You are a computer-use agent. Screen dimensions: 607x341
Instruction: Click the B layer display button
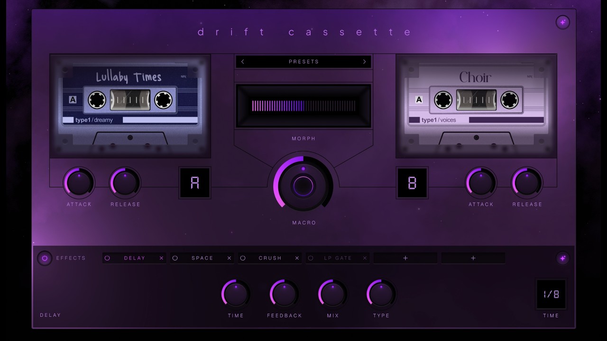[412, 183]
